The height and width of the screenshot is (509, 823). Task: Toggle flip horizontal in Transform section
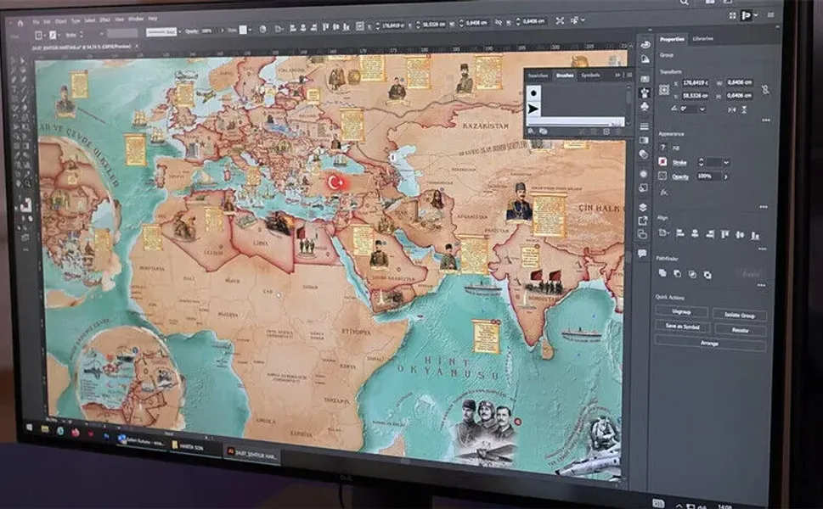731,109
